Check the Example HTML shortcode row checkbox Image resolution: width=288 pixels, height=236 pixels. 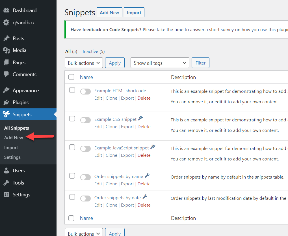tap(72, 90)
